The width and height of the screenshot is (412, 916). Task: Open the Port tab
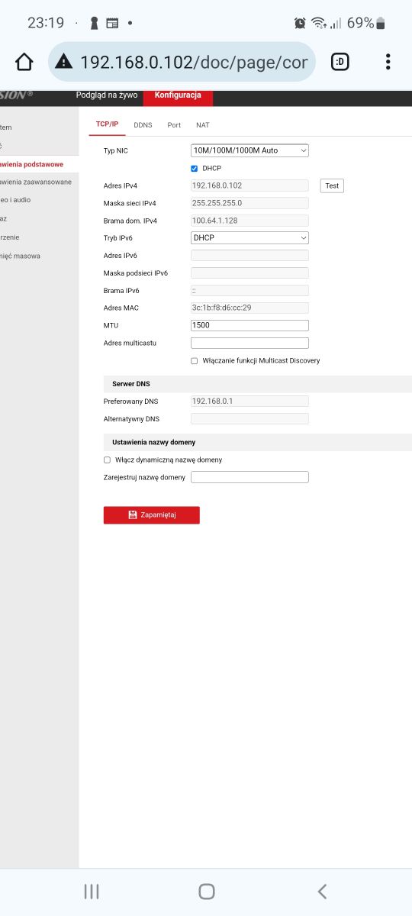coord(174,124)
